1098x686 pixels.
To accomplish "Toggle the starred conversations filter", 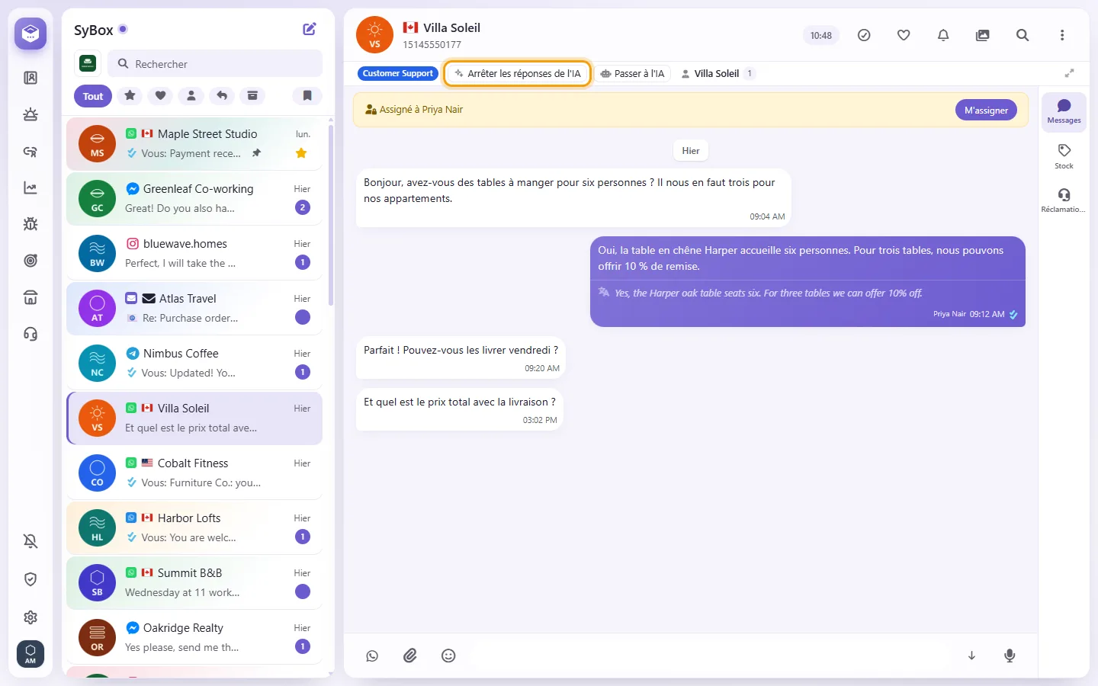I will pos(130,96).
